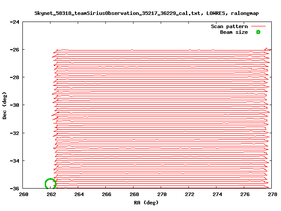
Task: Click the y-axis tick label -30
Action: (x=14, y=105)
